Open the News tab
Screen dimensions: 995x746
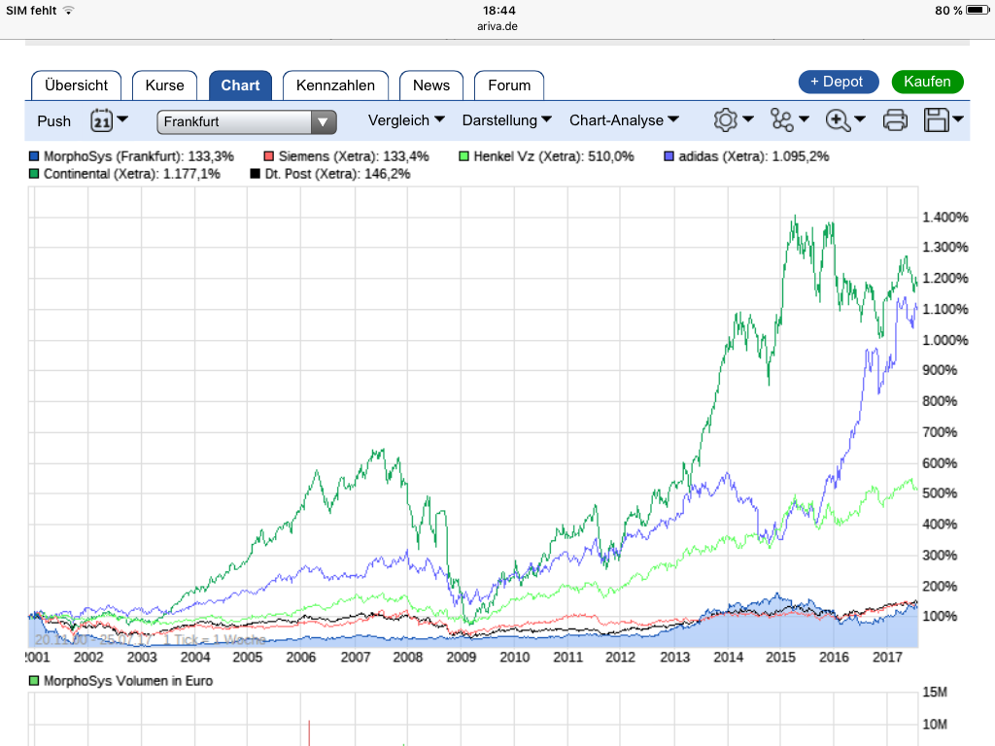[431, 85]
